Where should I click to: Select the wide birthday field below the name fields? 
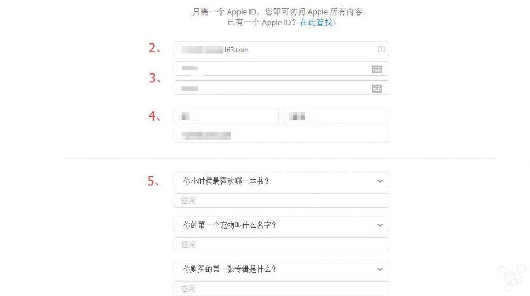coord(281,136)
